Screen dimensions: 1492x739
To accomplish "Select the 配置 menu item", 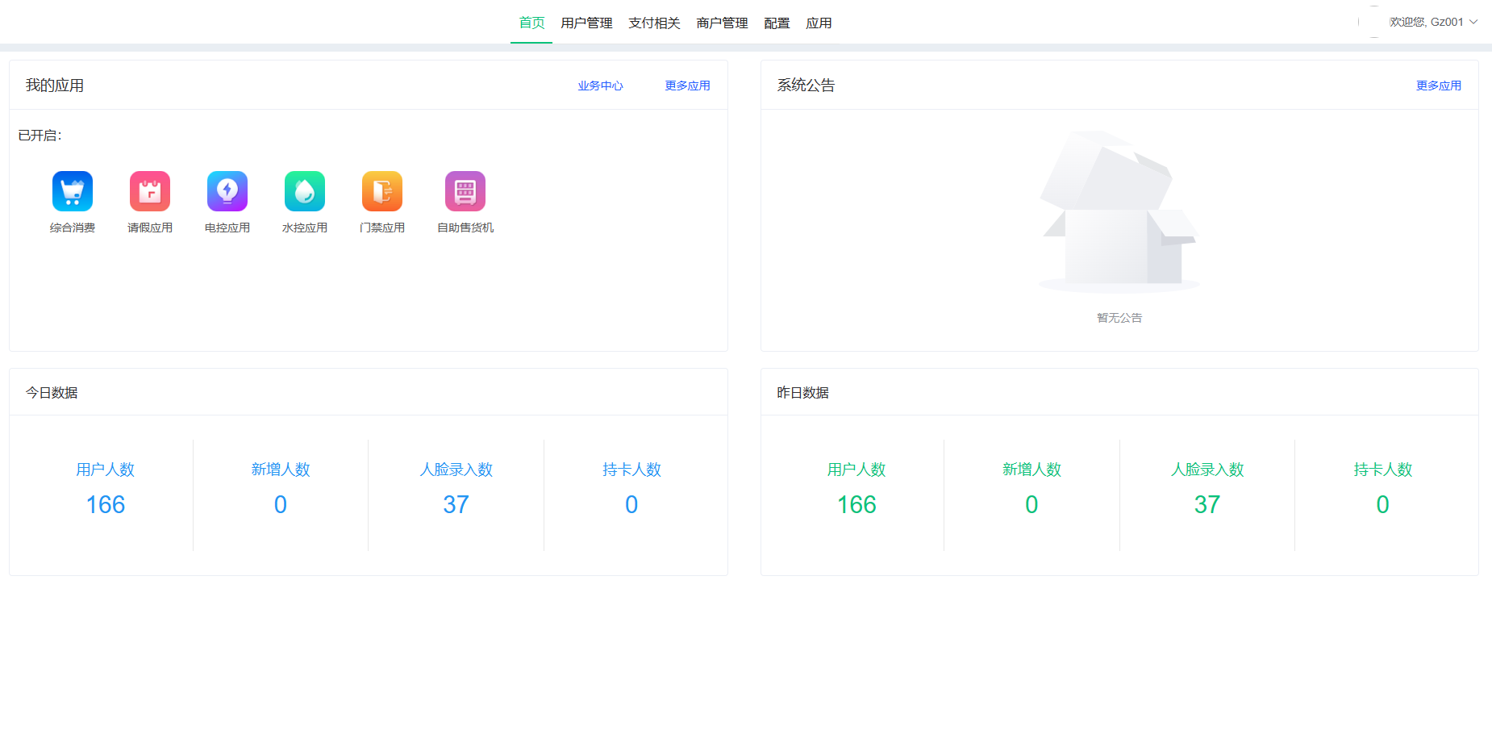I will [x=777, y=23].
